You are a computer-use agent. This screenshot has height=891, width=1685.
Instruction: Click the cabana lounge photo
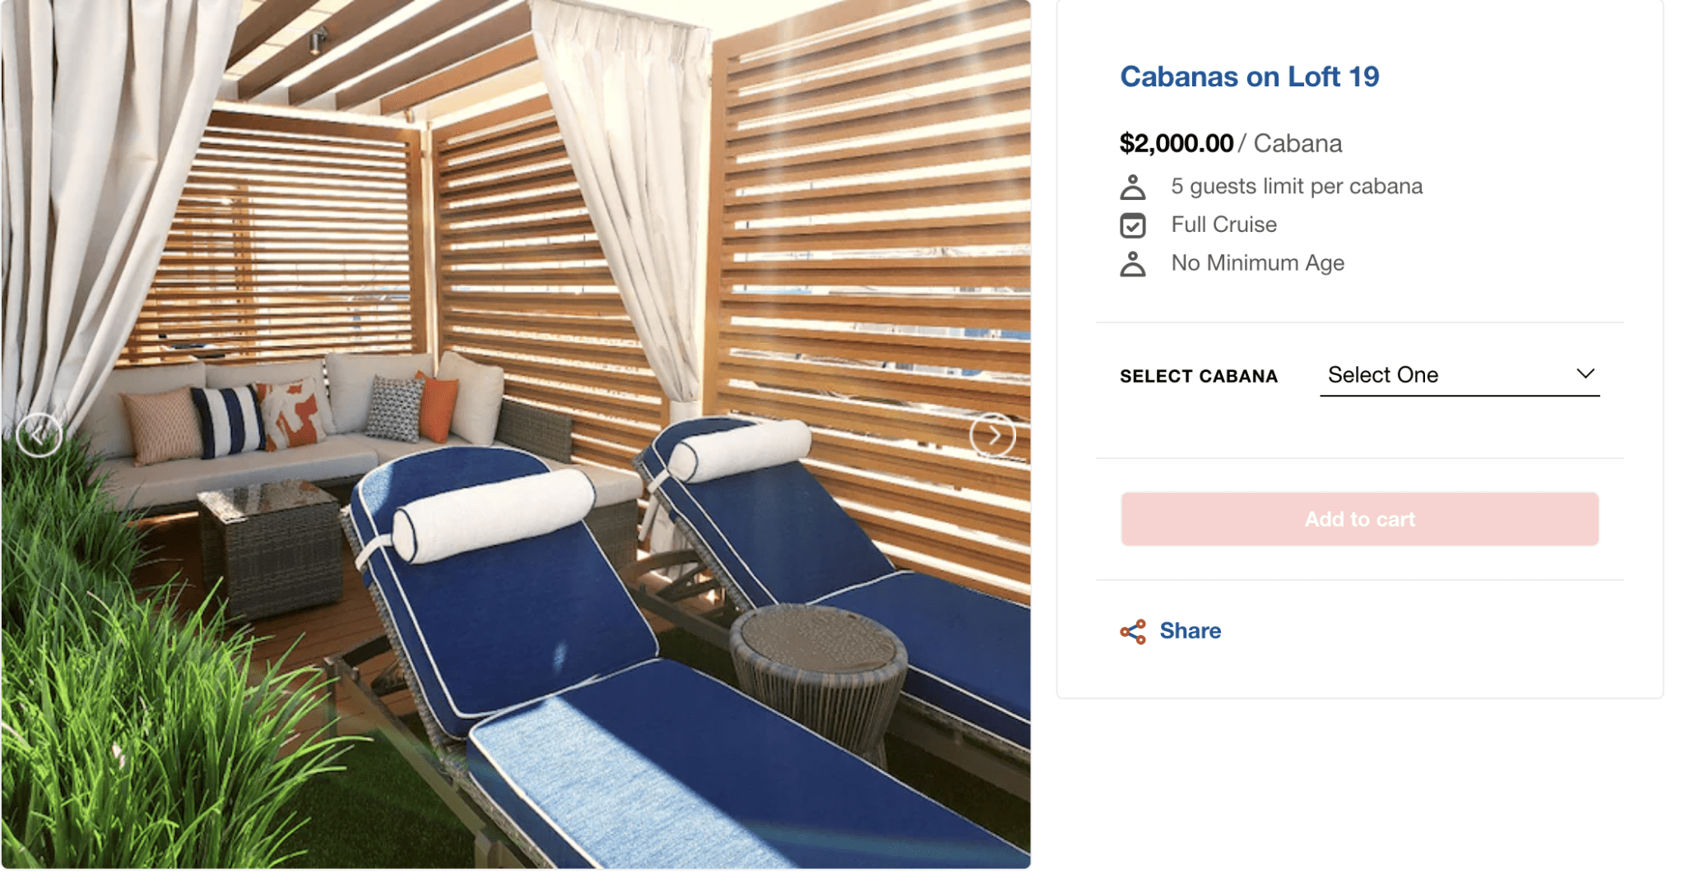click(516, 434)
